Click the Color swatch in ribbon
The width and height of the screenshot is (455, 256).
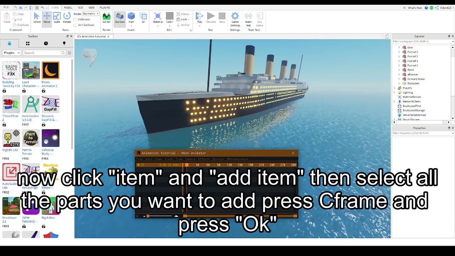(170, 16)
